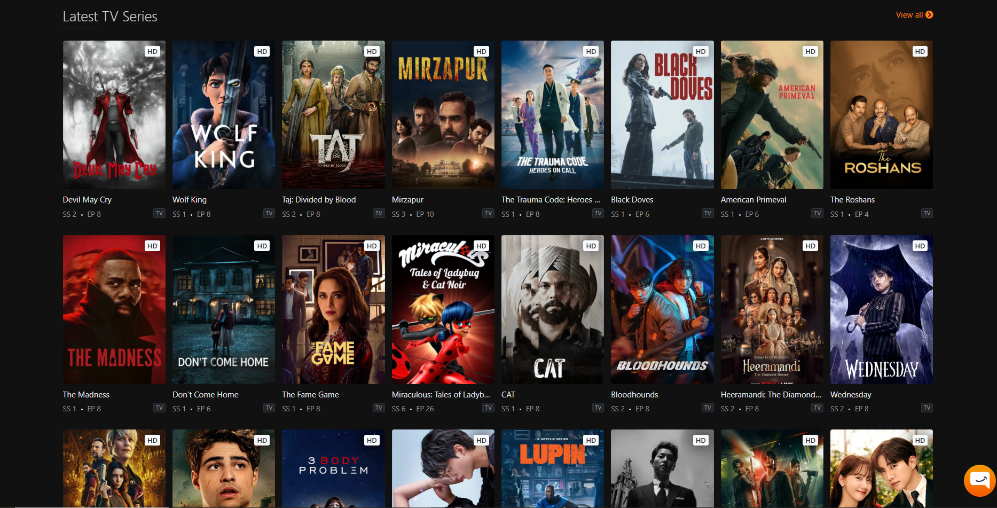
Task: Open the View all link for Latest TV Series
Action: [x=914, y=15]
